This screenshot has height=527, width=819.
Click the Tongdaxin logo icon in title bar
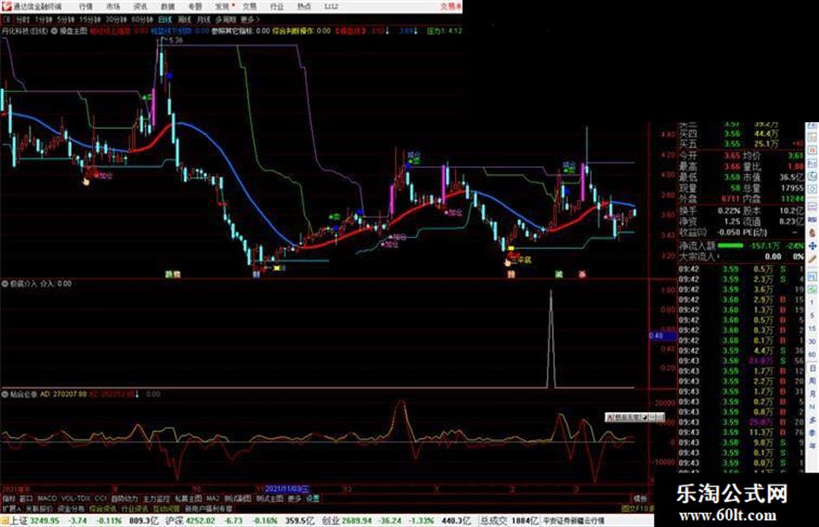tap(6, 6)
